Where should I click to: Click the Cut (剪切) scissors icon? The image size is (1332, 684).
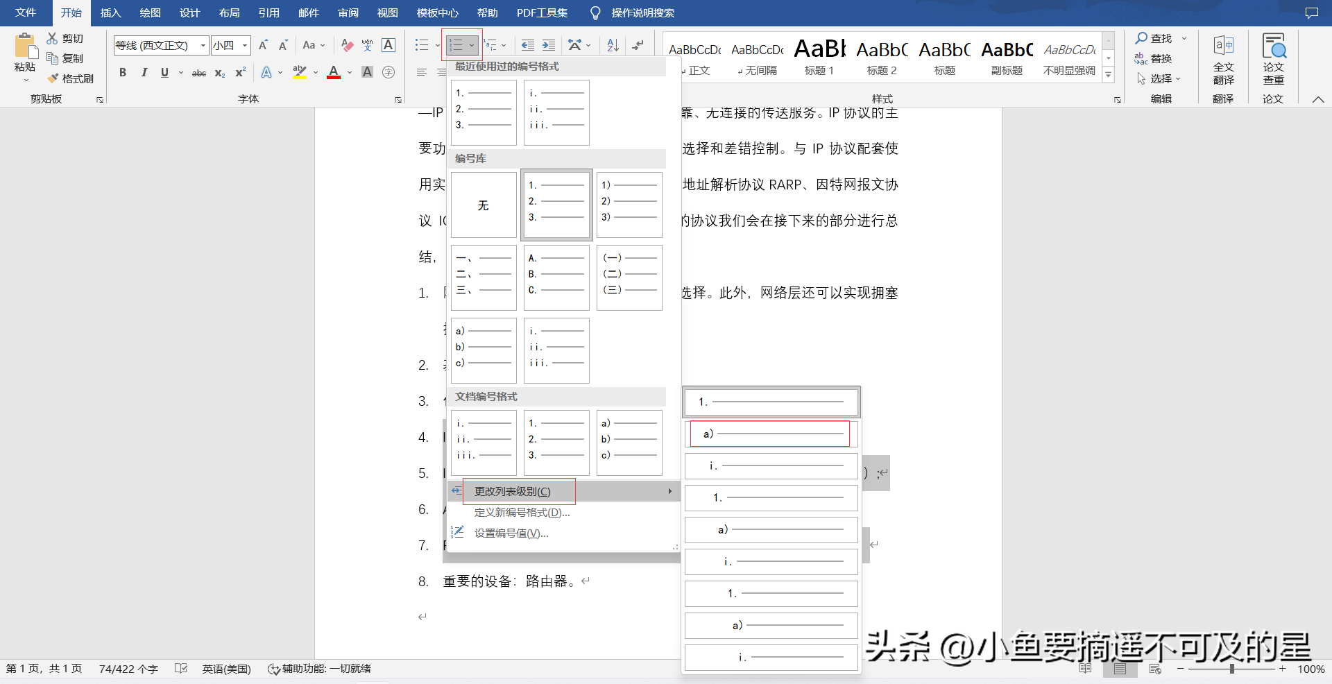pos(52,38)
